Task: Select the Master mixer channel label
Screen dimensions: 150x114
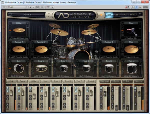Action: pyautogui.click(x=139, y=81)
